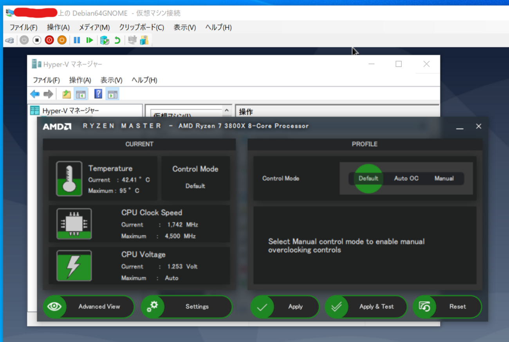This screenshot has height=342, width=509.
Task: Open Help via the blue question mark icon
Action: [x=98, y=94]
